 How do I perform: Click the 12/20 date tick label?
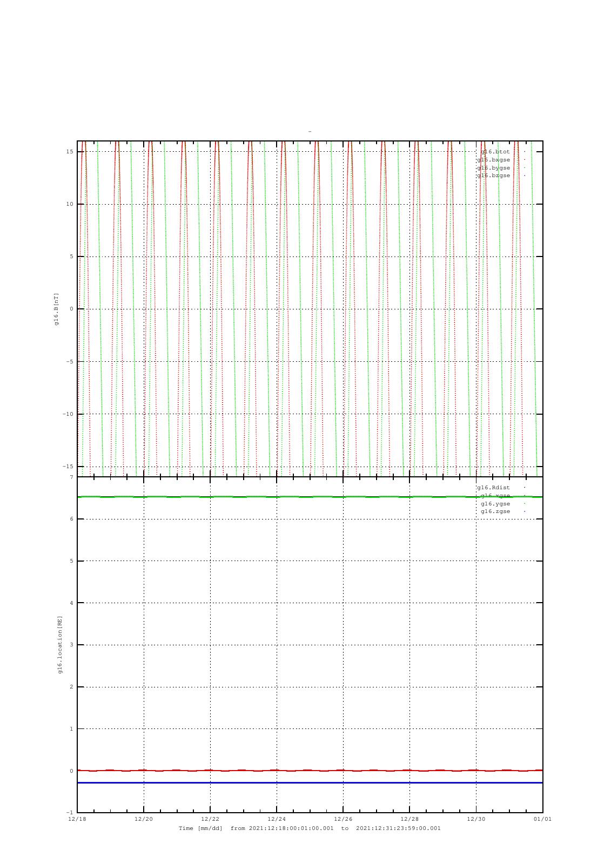(144, 819)
